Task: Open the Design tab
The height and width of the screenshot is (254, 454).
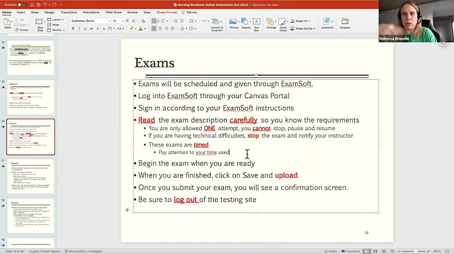Action: pos(49,13)
